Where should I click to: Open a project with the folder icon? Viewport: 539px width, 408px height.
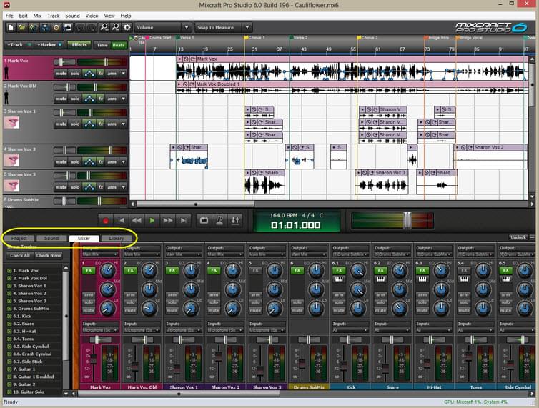[x=22, y=27]
